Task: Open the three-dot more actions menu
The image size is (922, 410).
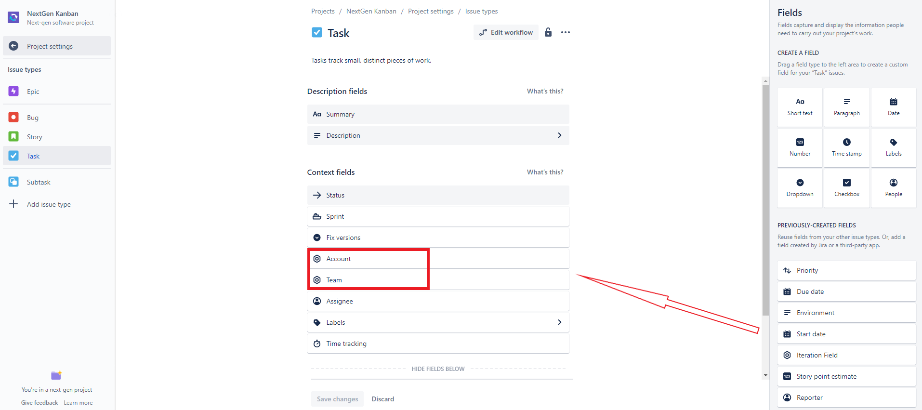Action: (x=566, y=32)
